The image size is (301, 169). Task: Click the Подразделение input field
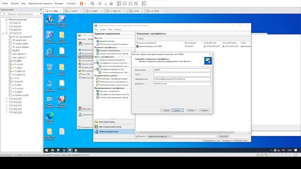(x=182, y=79)
